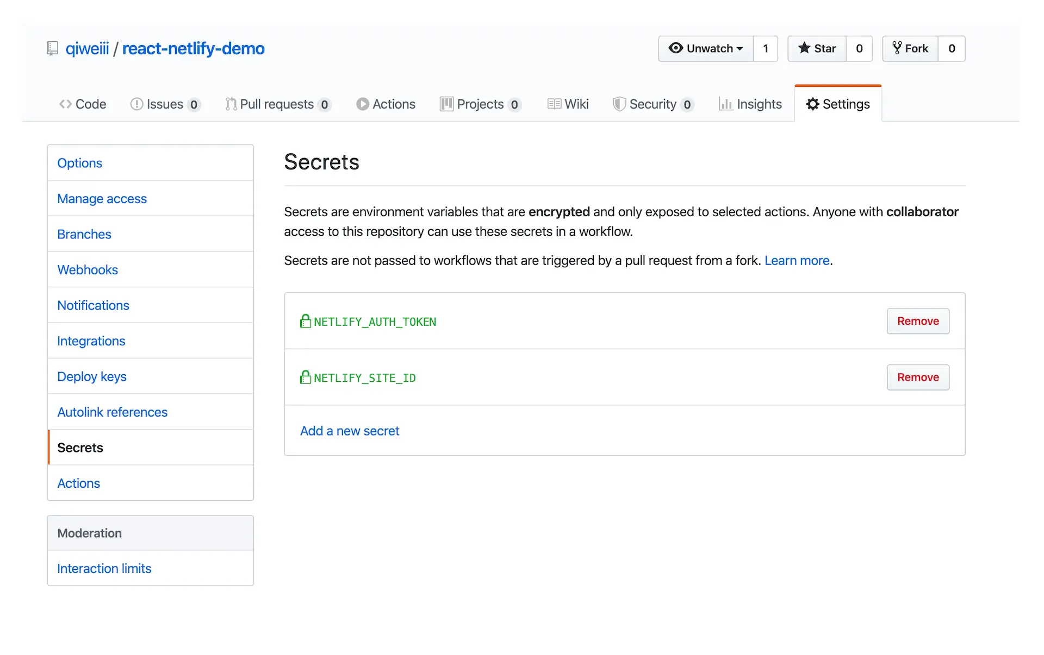Star this repository

point(817,48)
